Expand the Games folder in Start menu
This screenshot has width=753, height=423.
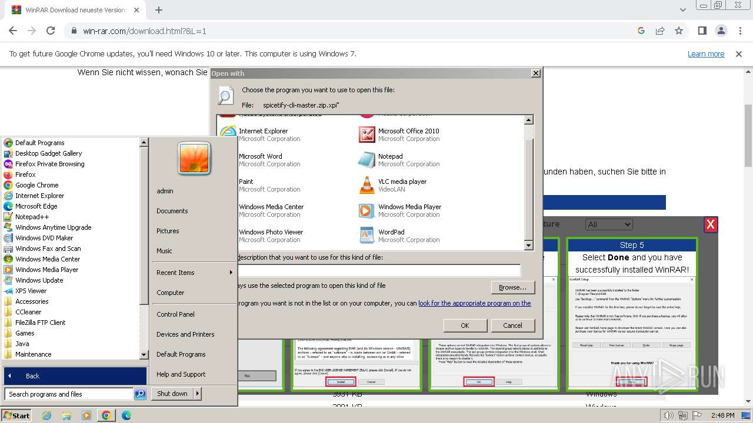25,333
